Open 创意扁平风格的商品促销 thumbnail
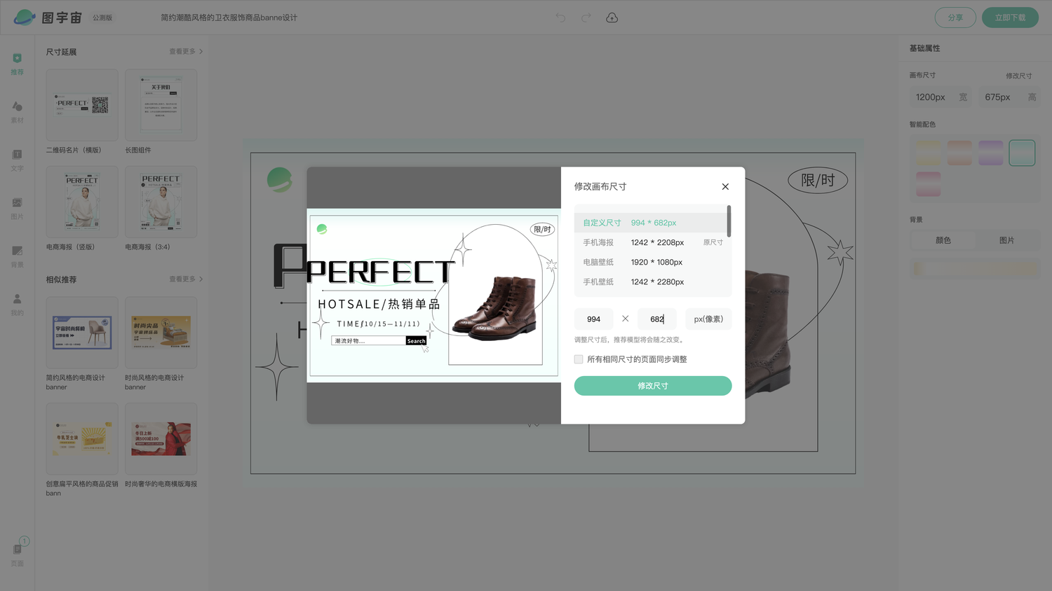The image size is (1052, 591). coord(82,439)
